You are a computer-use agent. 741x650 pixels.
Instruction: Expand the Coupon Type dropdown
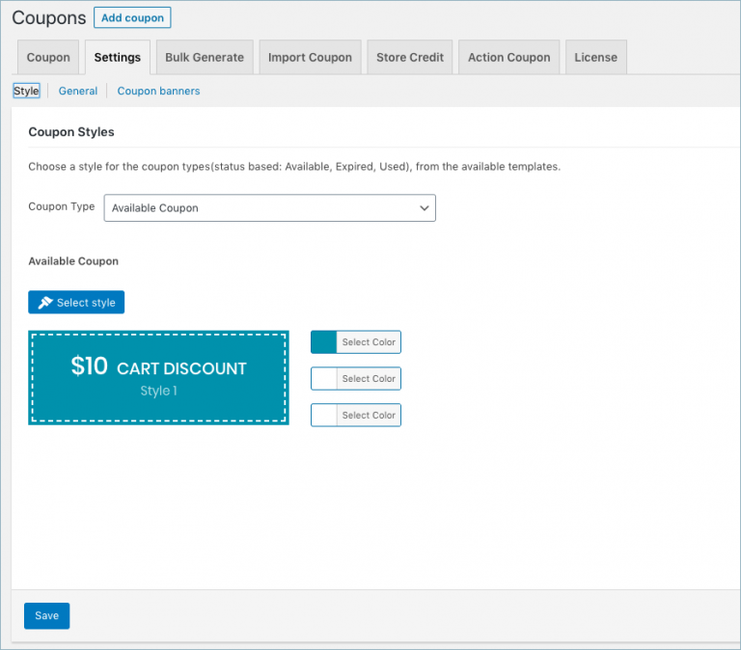[x=270, y=208]
